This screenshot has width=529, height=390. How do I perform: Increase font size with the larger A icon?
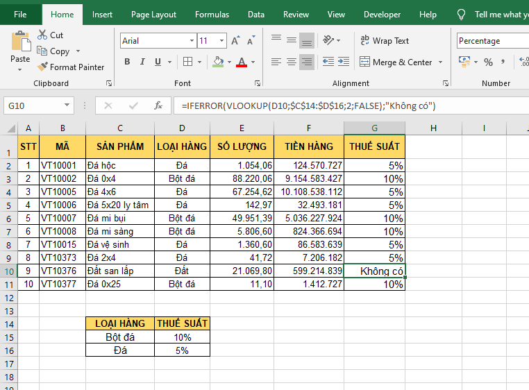pos(236,41)
